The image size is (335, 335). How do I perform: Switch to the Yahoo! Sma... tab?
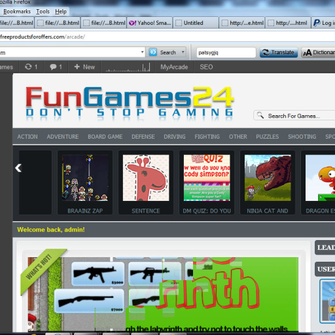pos(150,23)
